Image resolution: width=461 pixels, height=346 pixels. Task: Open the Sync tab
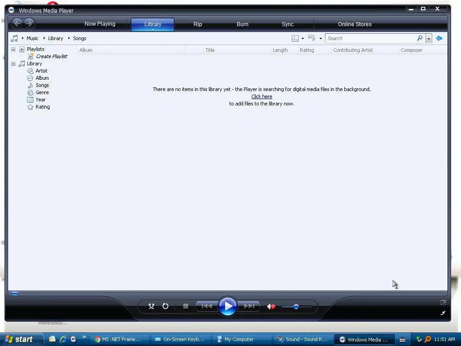[x=288, y=24]
